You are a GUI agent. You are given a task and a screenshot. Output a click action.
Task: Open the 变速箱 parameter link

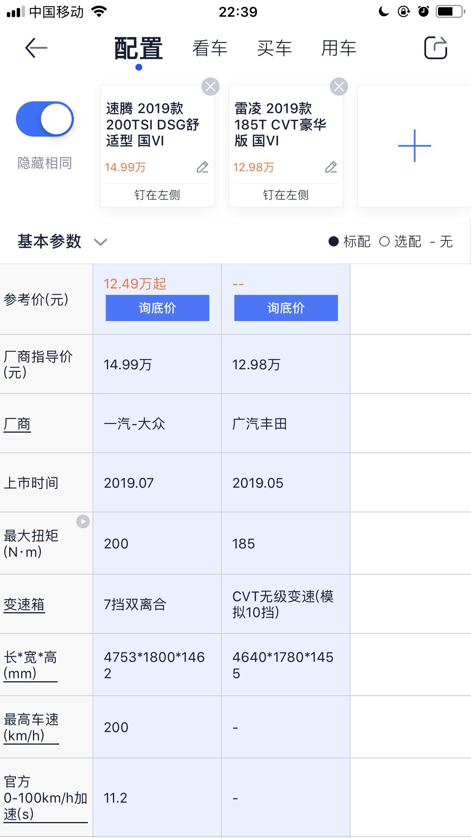[24, 605]
